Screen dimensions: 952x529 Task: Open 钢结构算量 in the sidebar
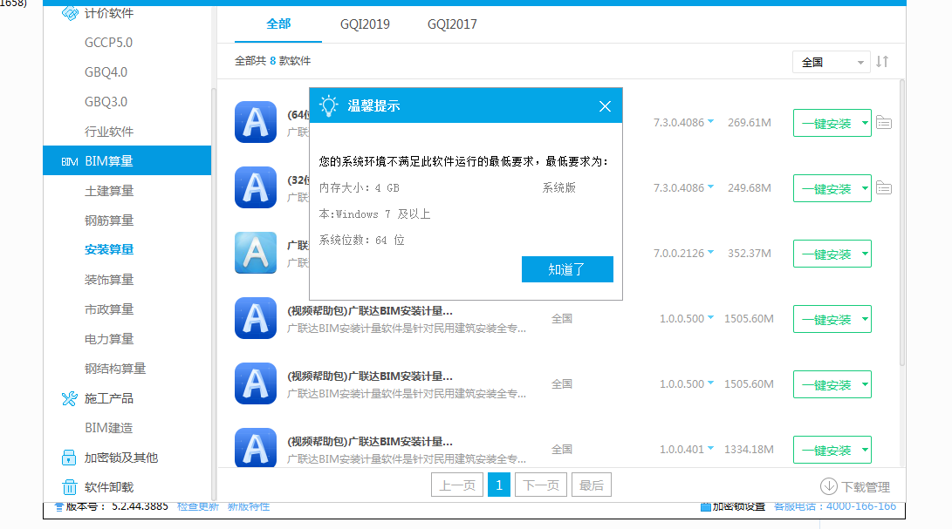coord(115,369)
